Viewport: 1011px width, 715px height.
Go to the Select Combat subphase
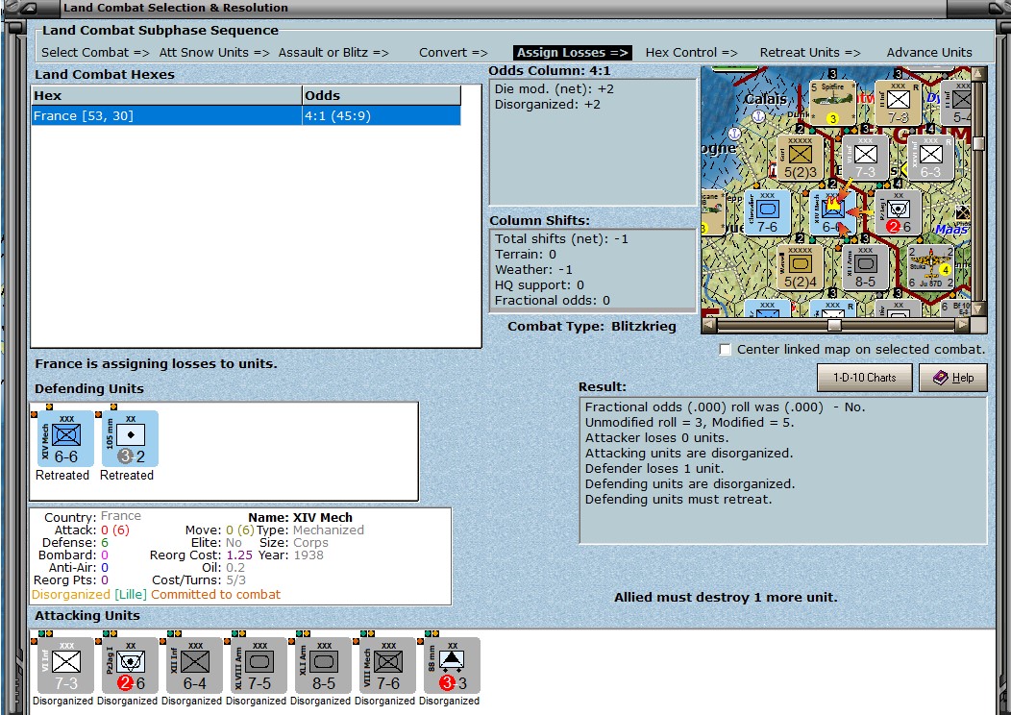tap(95, 52)
